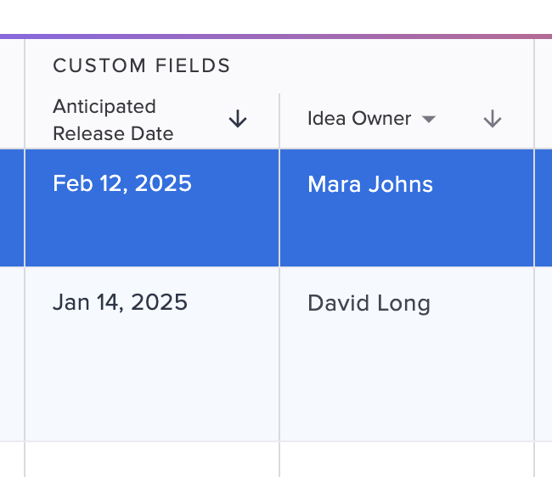Open the Idea Owner dropdown caret
Viewport: 552px width, 477px height.
point(429,119)
